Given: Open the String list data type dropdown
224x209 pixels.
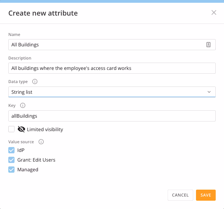Looking at the screenshot, I should [x=112, y=92].
